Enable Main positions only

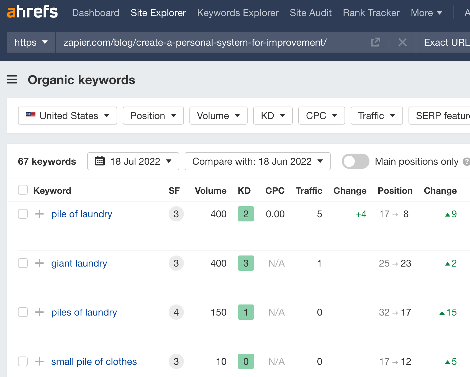click(355, 161)
